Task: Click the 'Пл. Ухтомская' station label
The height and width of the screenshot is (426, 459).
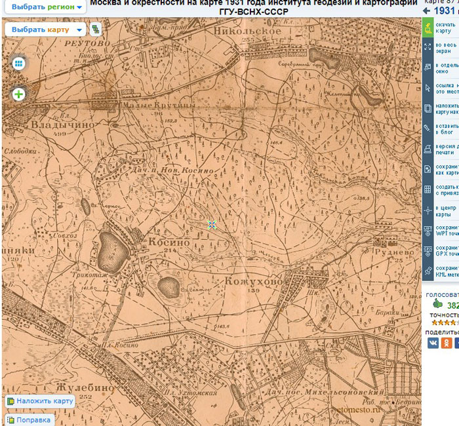Action: [190, 393]
